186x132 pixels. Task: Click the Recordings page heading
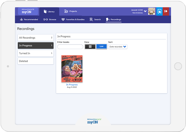26,29
